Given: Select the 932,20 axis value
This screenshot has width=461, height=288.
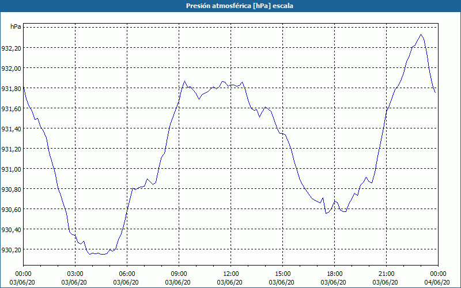Looking at the screenshot, I should (x=11, y=48).
